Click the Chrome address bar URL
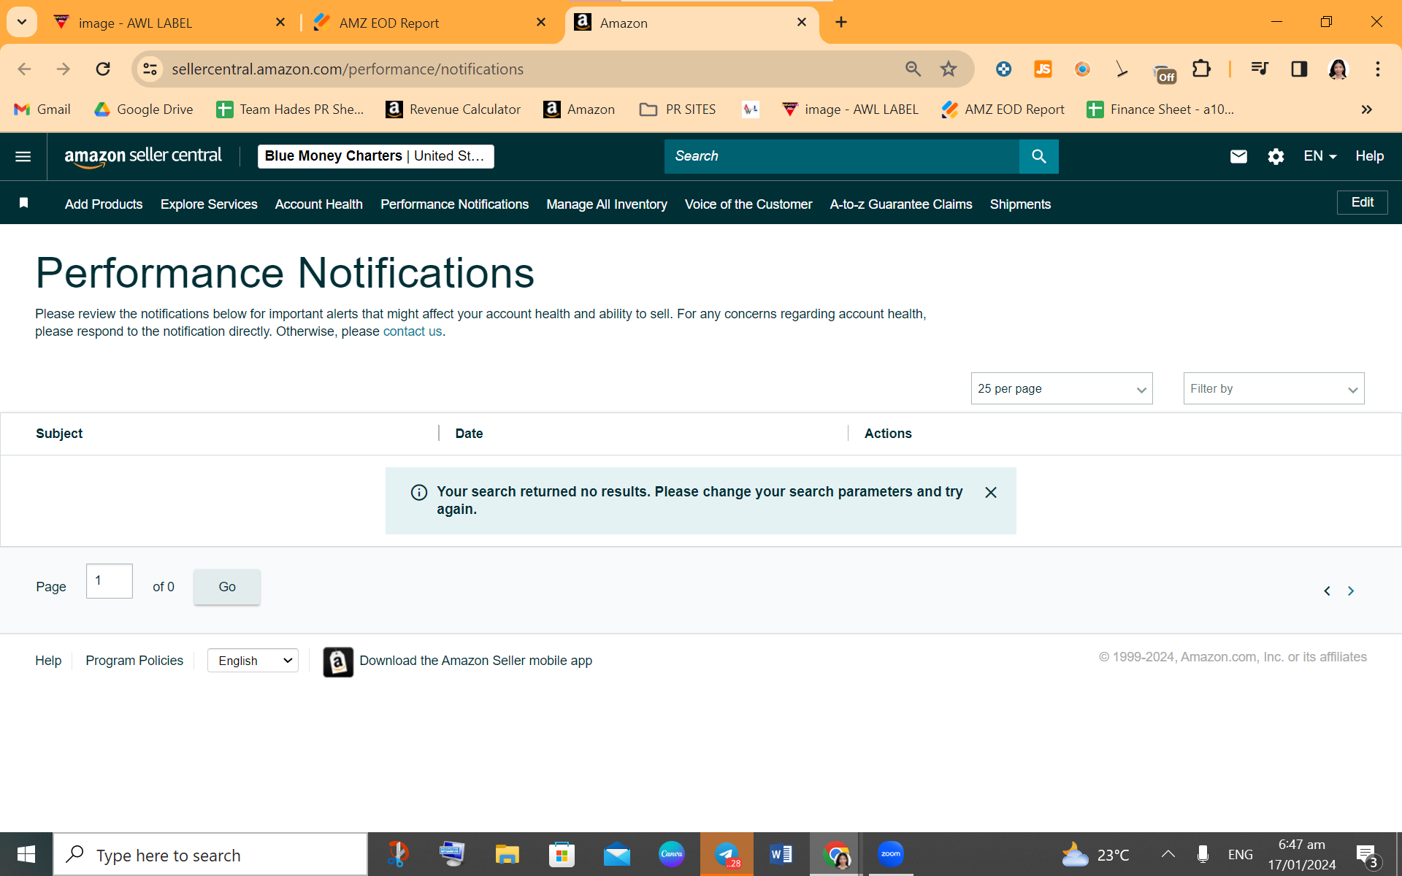The height and width of the screenshot is (876, 1402). pos(348,69)
